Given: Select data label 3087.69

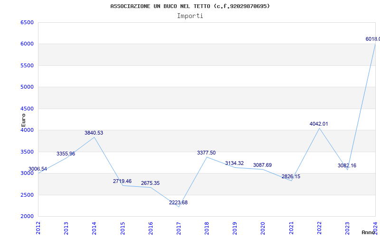Looking at the screenshot, I should [x=263, y=165].
